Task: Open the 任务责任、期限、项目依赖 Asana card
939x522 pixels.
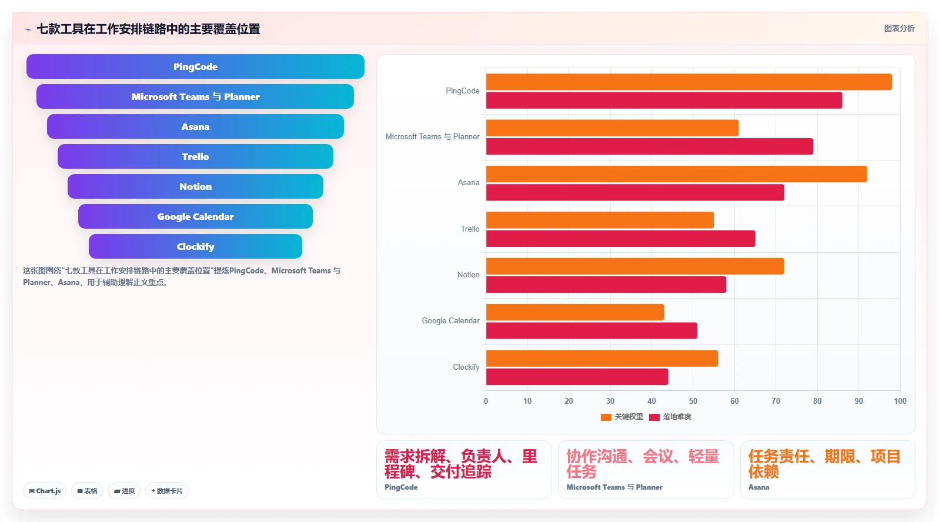Action: pyautogui.click(x=828, y=470)
